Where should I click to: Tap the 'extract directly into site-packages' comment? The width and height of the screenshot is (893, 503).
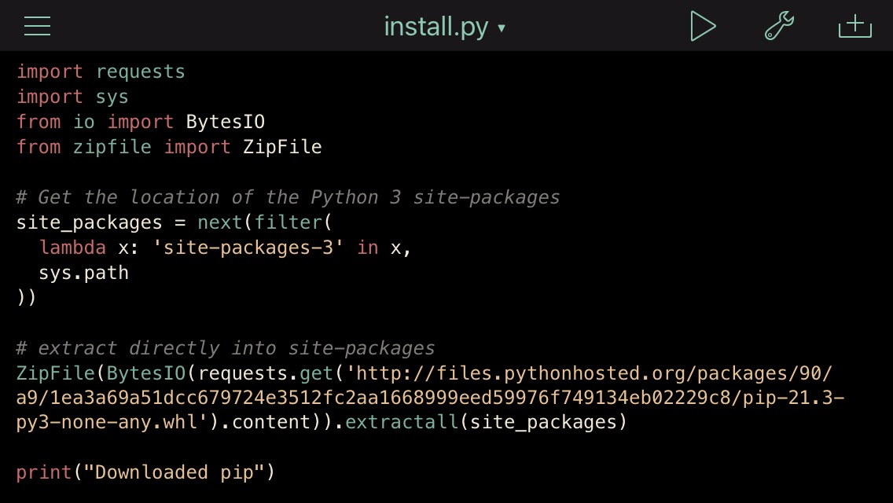(226, 348)
